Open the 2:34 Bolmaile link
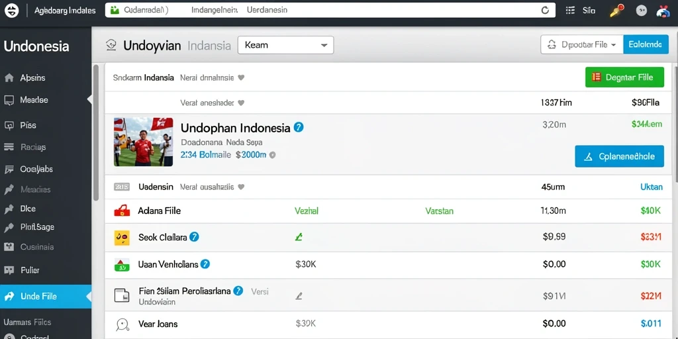The image size is (678, 339). pos(206,154)
